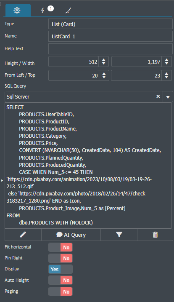Click the Height value stepper arrows
The height and width of the screenshot is (302, 174).
click(x=104, y=61)
